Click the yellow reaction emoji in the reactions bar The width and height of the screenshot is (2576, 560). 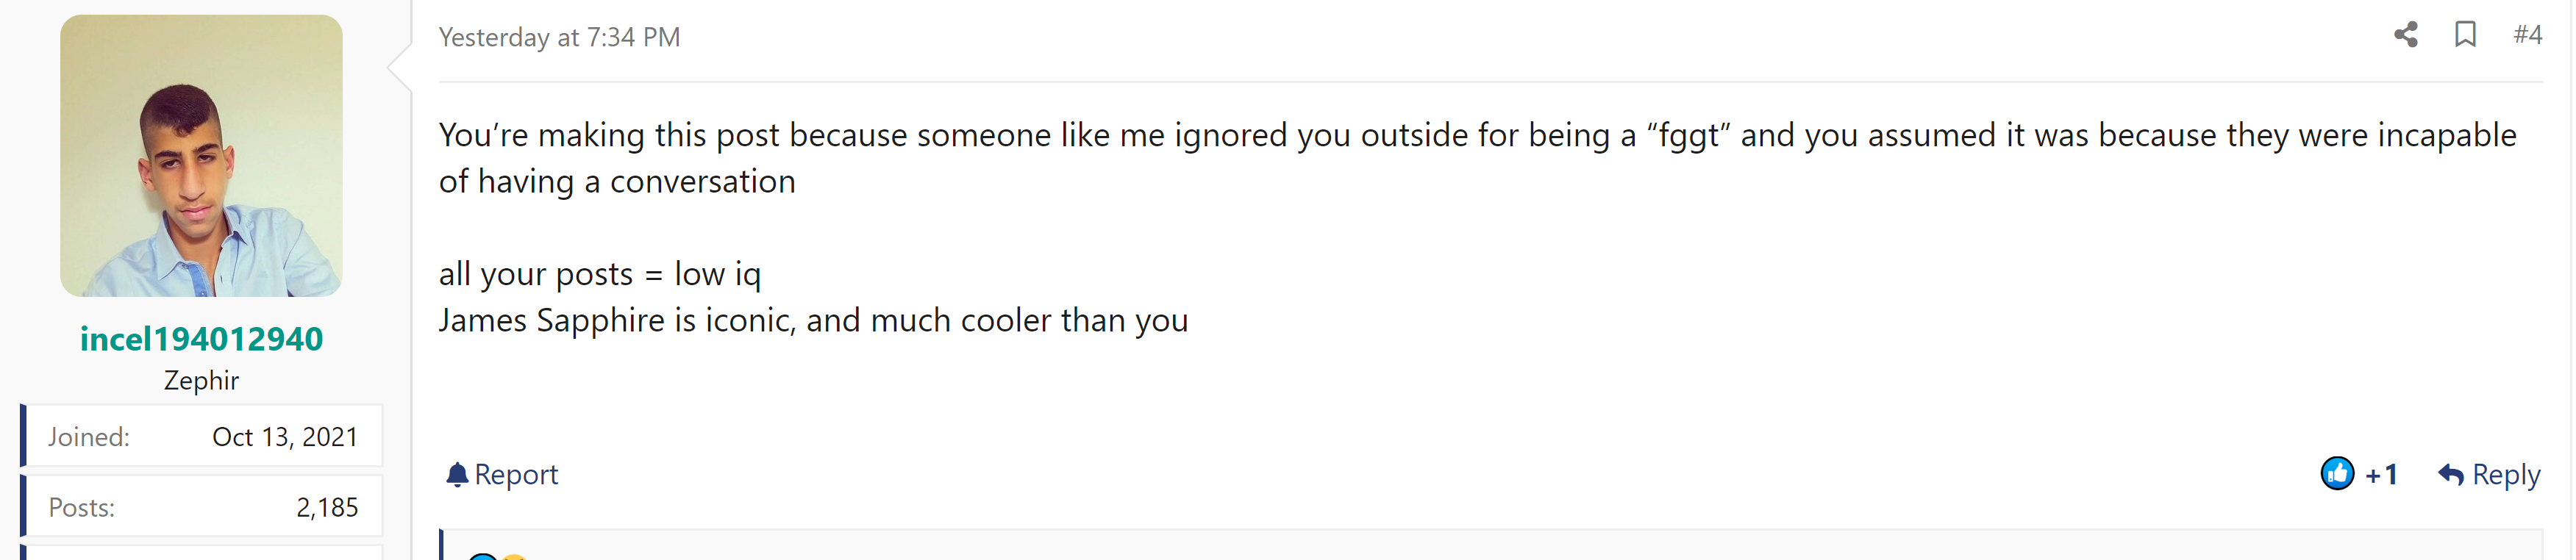click(x=513, y=556)
